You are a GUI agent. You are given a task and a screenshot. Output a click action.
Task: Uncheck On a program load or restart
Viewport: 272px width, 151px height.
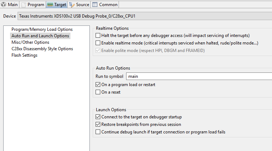point(98,85)
